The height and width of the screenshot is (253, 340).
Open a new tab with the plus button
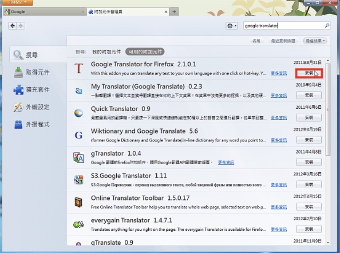(174, 12)
